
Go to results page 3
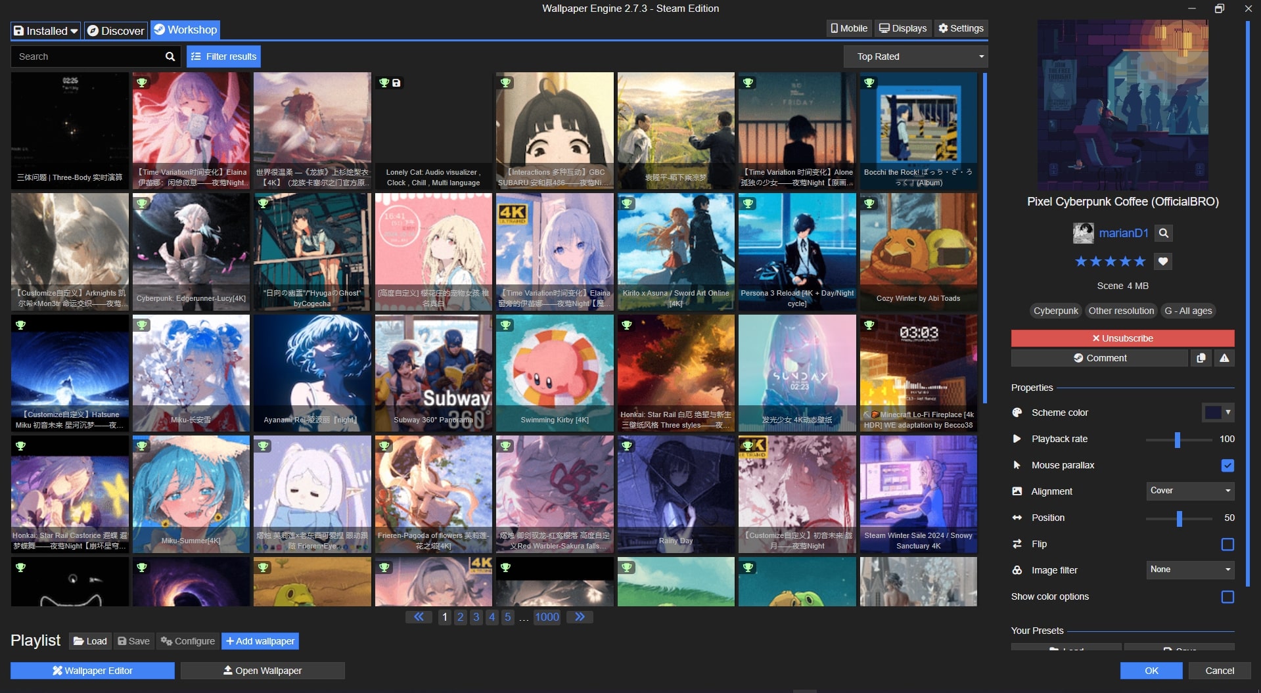(x=476, y=617)
